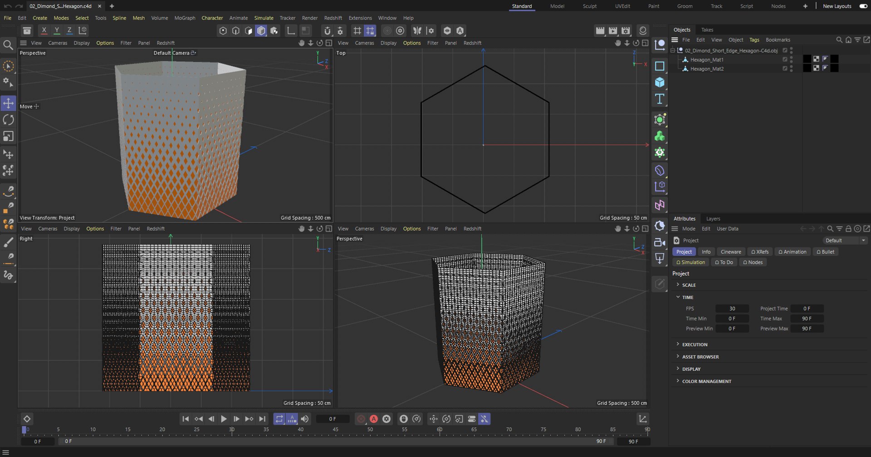Switch to Edges mode icon

click(x=236, y=30)
